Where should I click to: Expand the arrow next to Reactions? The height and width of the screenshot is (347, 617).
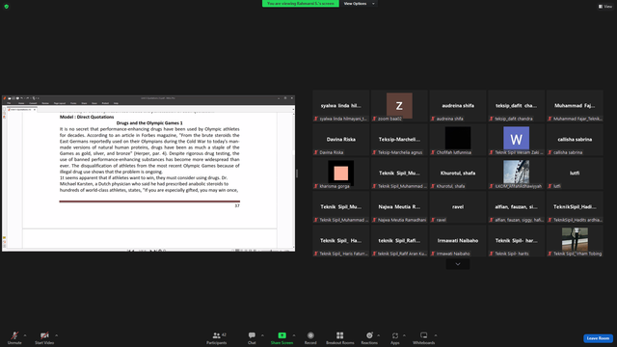379,335
